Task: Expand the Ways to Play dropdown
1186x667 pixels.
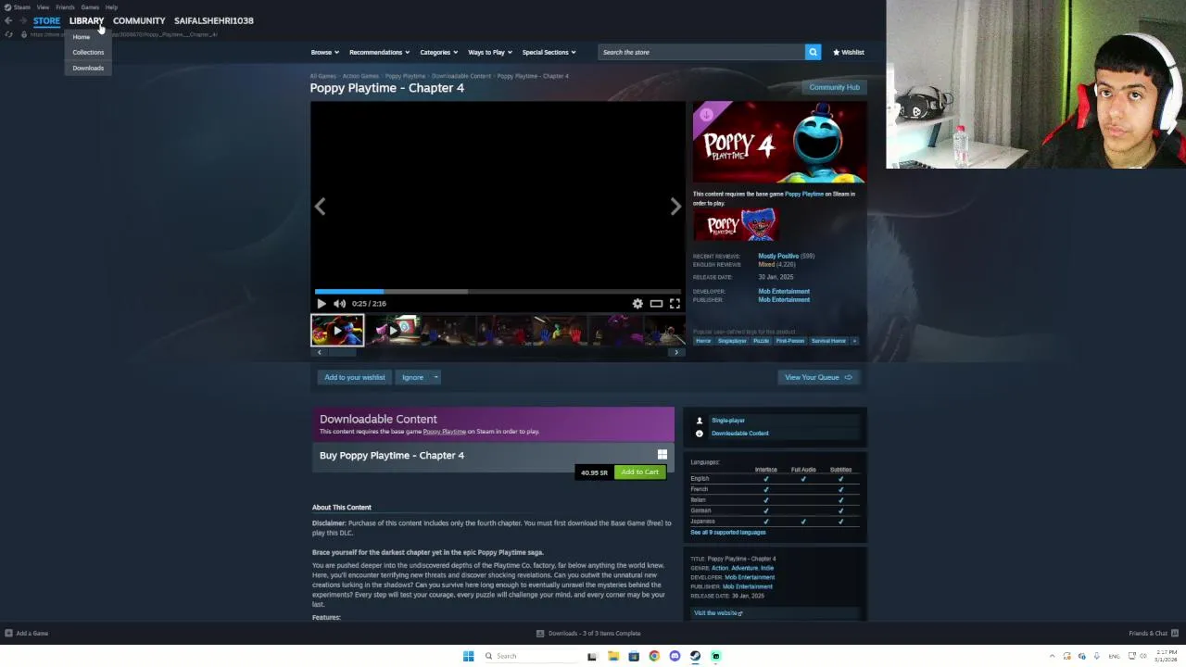Action: click(x=490, y=52)
